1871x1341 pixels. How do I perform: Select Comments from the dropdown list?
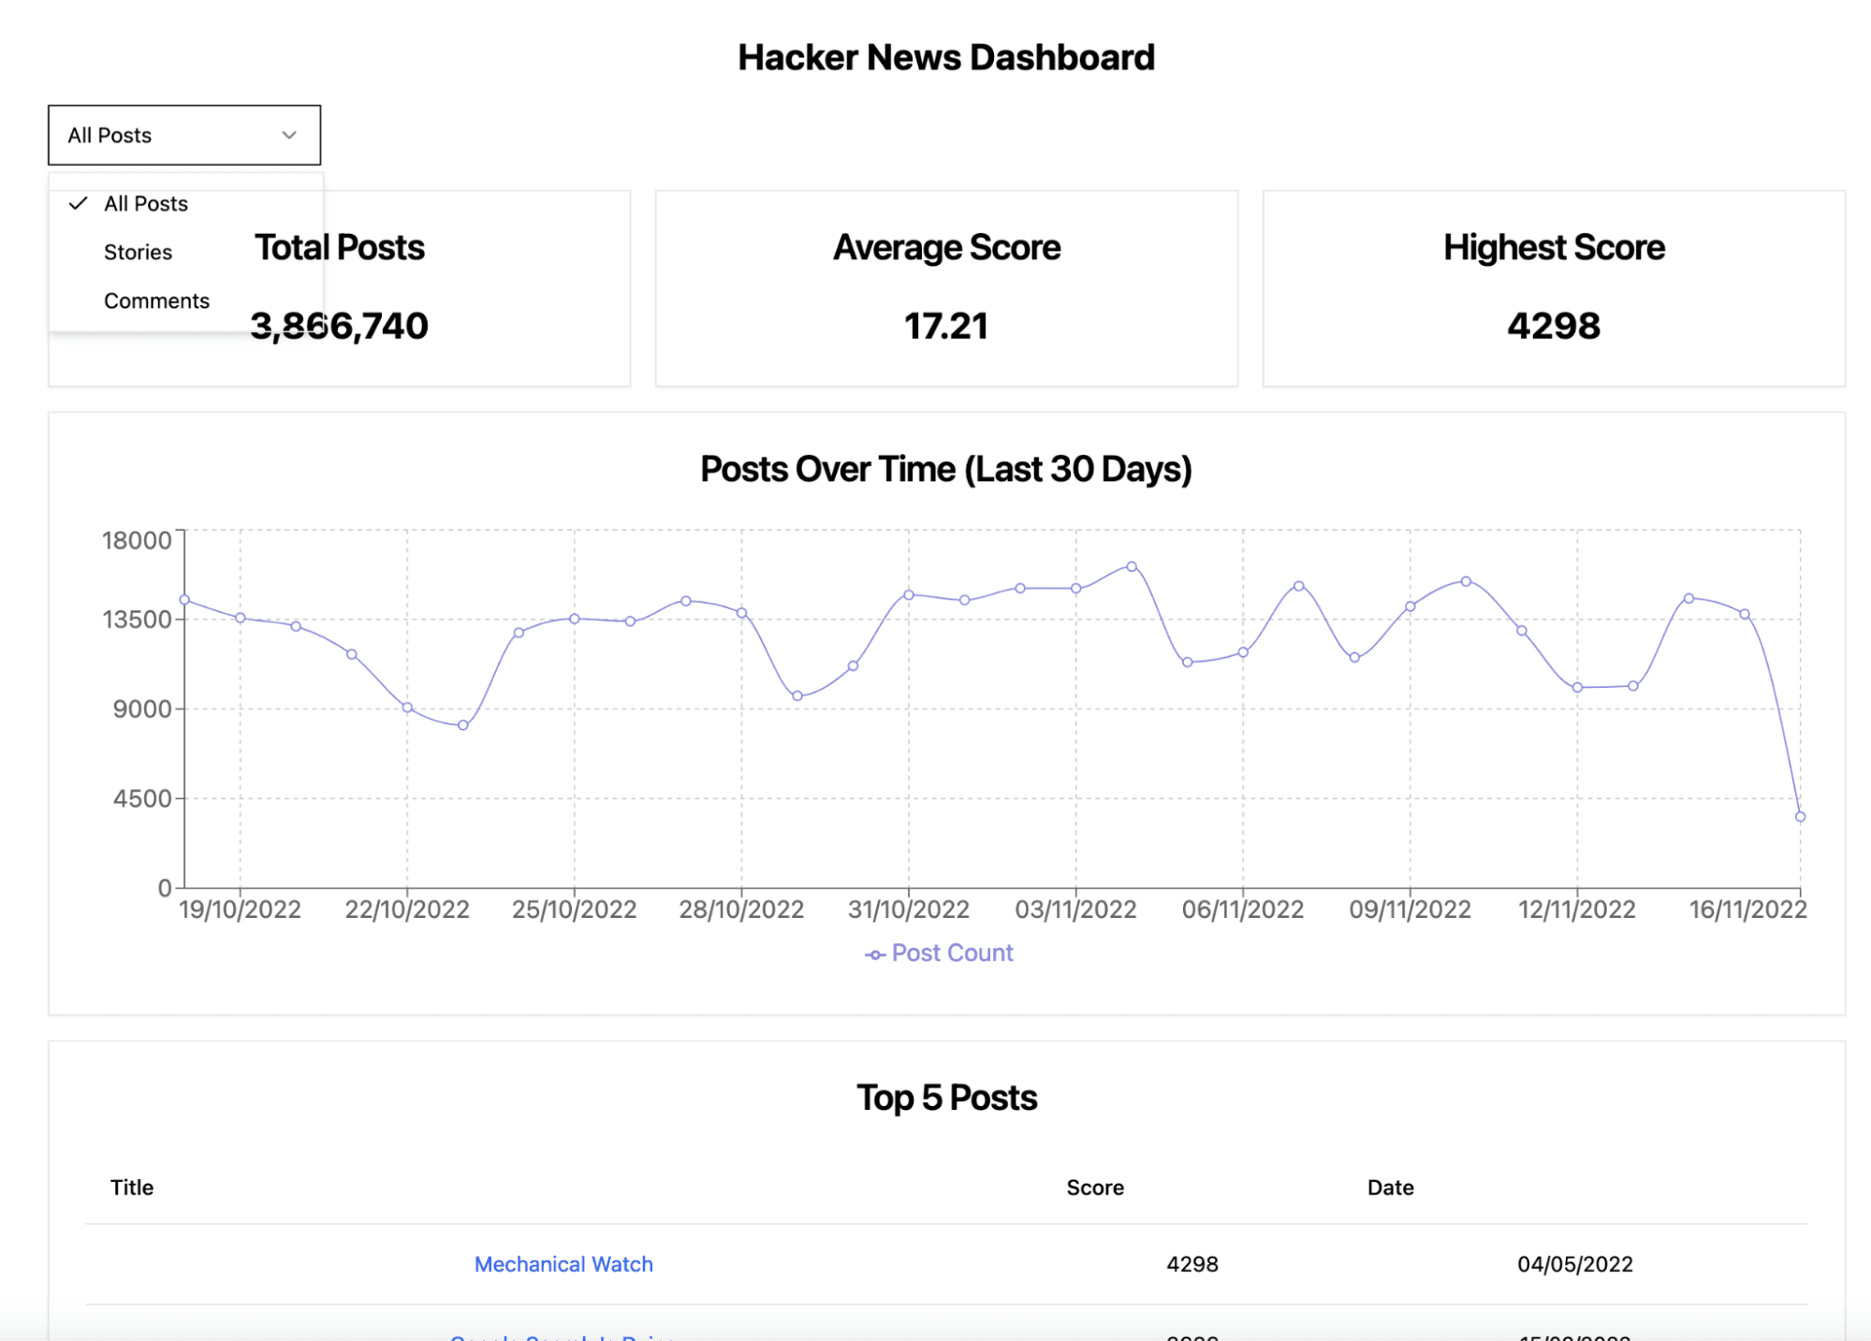156,300
